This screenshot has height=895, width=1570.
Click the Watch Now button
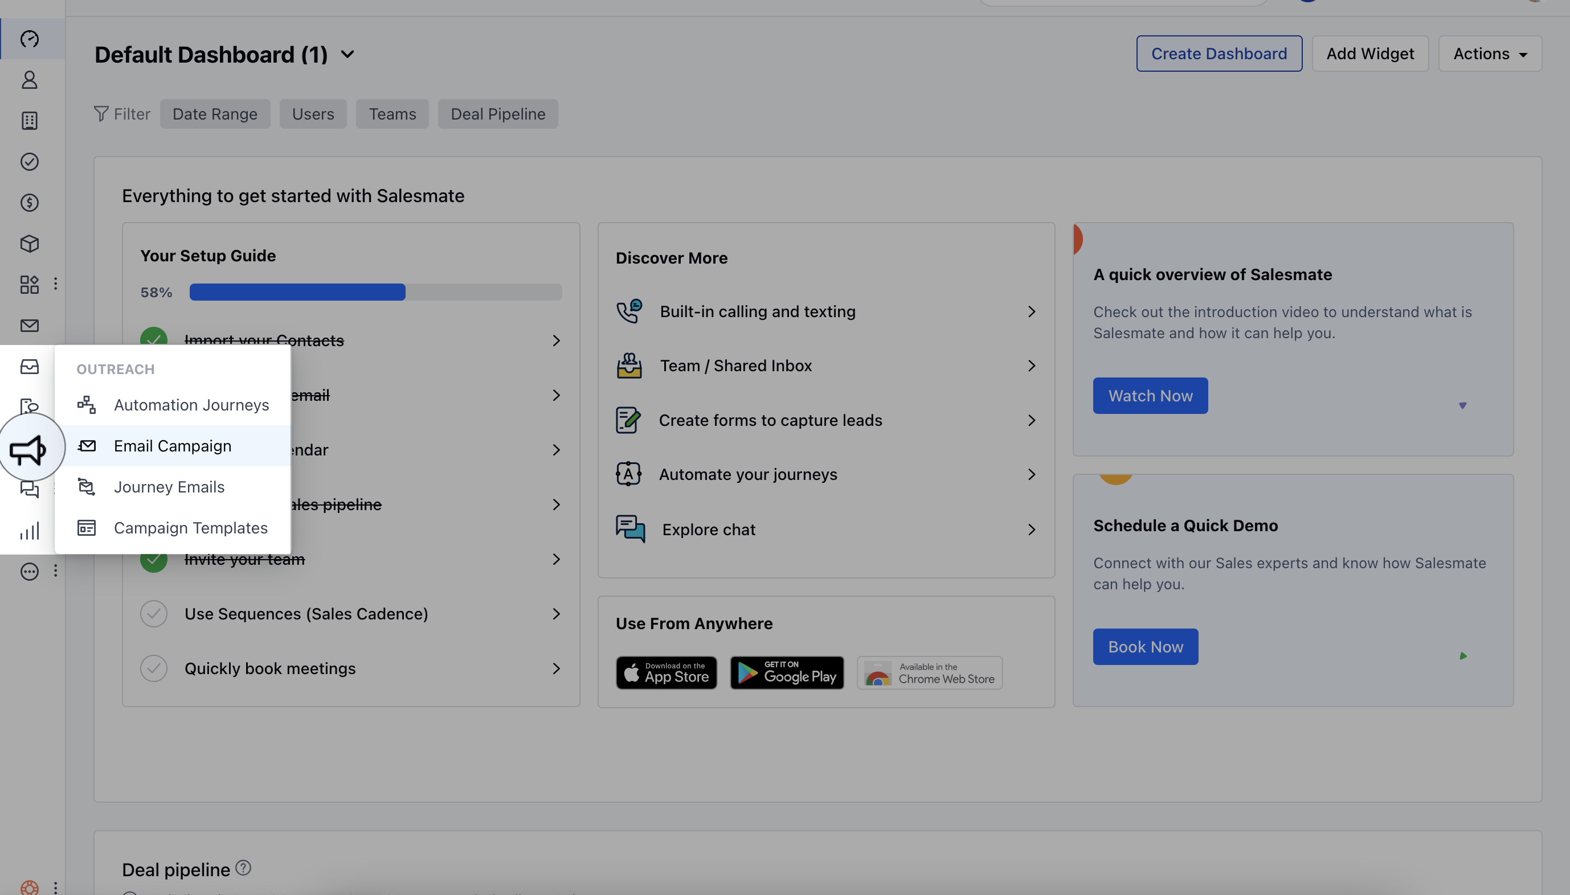pos(1150,395)
